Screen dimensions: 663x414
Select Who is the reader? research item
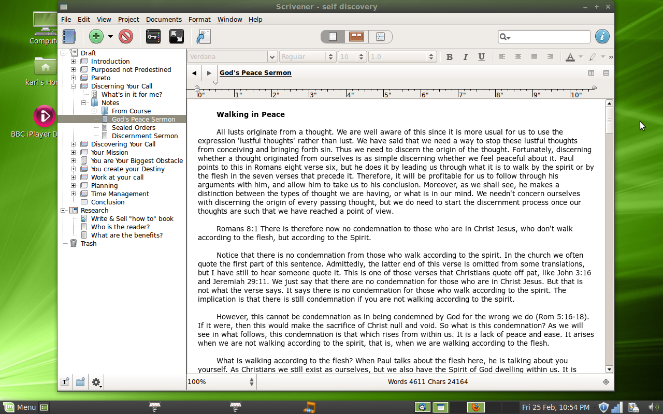pos(120,227)
